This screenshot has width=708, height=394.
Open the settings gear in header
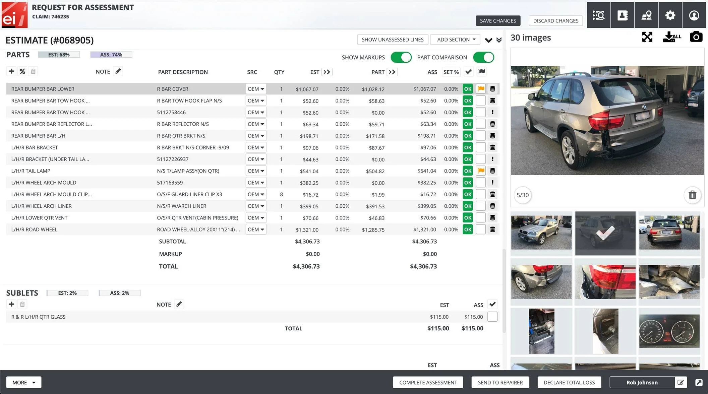click(670, 15)
